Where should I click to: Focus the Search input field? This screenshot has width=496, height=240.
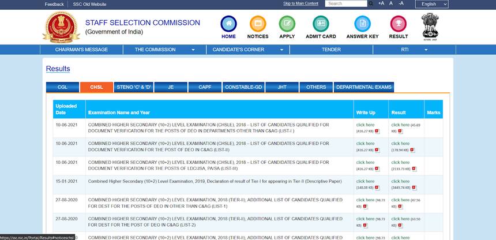[346, 3]
